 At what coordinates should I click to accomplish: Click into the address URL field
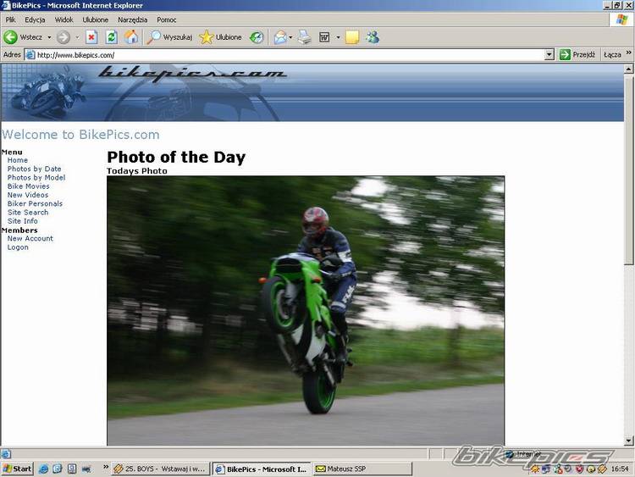(x=288, y=55)
